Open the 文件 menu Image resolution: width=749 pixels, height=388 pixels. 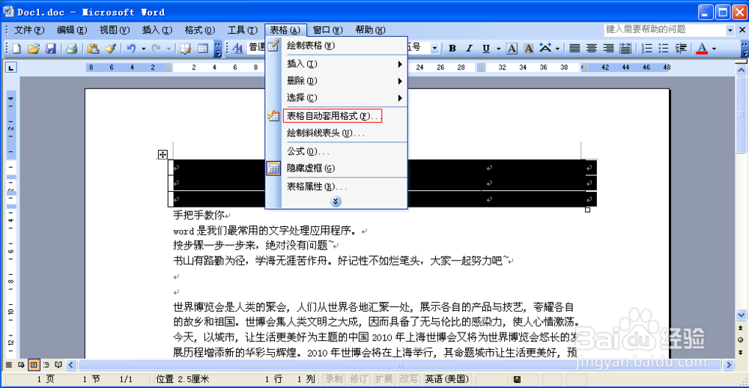[29, 30]
